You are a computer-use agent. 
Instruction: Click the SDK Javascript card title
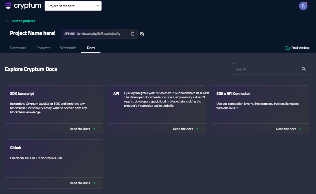pos(22,94)
